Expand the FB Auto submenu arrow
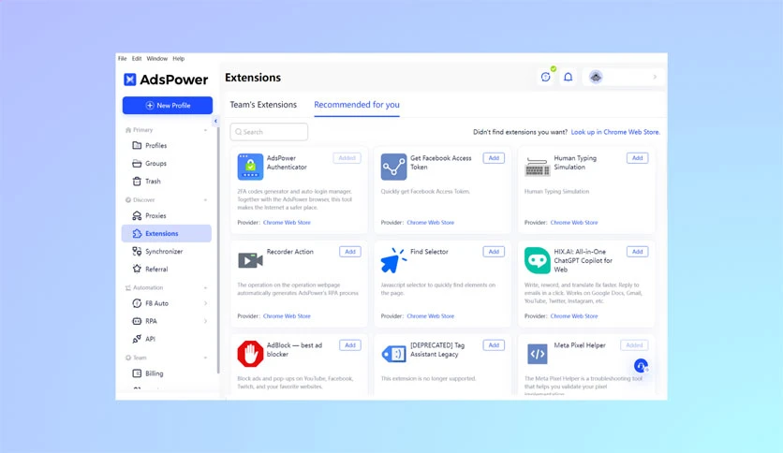Image resolution: width=783 pixels, height=453 pixels. [206, 303]
